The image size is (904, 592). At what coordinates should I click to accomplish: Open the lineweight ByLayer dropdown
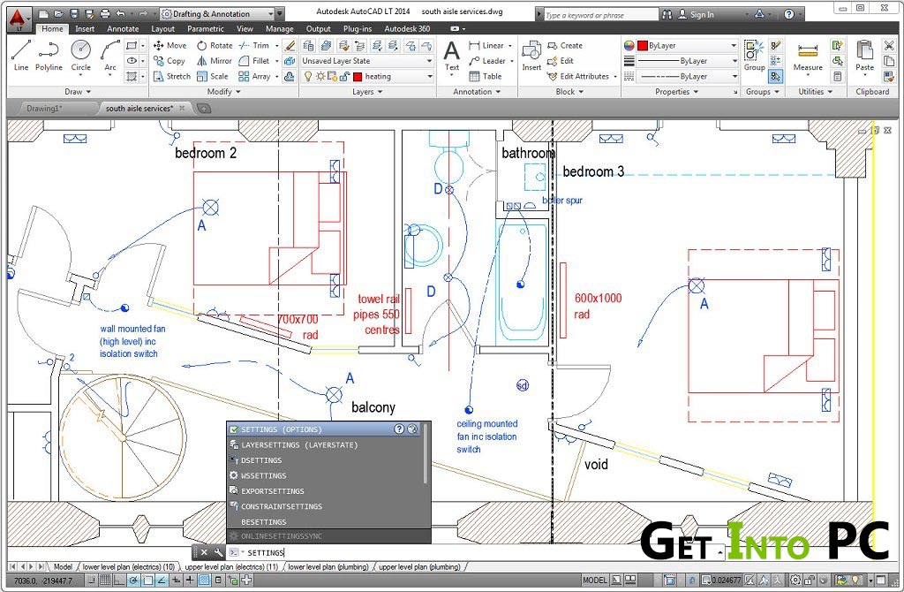coord(681,61)
